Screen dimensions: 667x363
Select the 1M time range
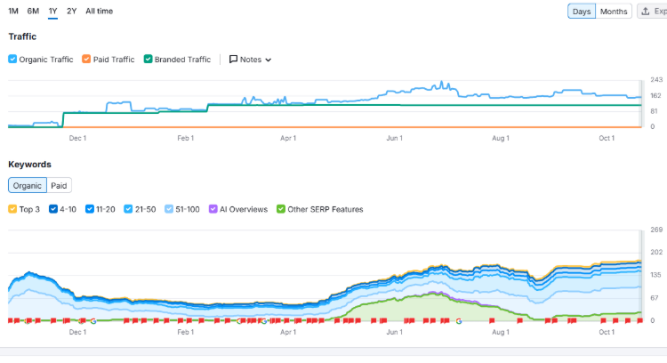[x=13, y=11]
